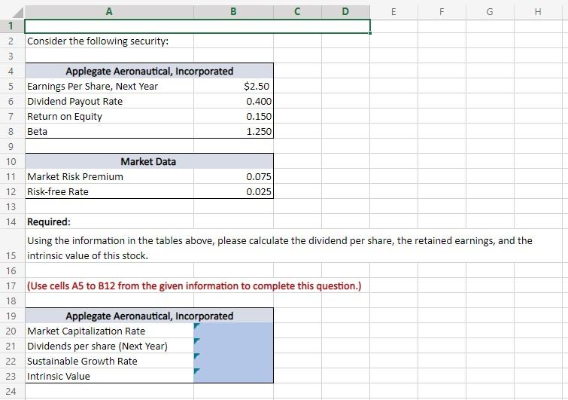Select row 10 header

pos(11,161)
